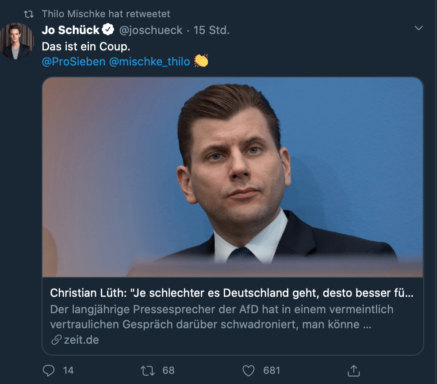Click the small retweet indicator above the tweet
Viewport: 437px width, 384px height.
pyautogui.click(x=29, y=14)
